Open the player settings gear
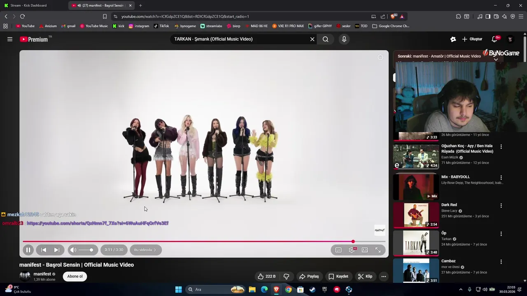This screenshot has width=527, height=296. 352,250
